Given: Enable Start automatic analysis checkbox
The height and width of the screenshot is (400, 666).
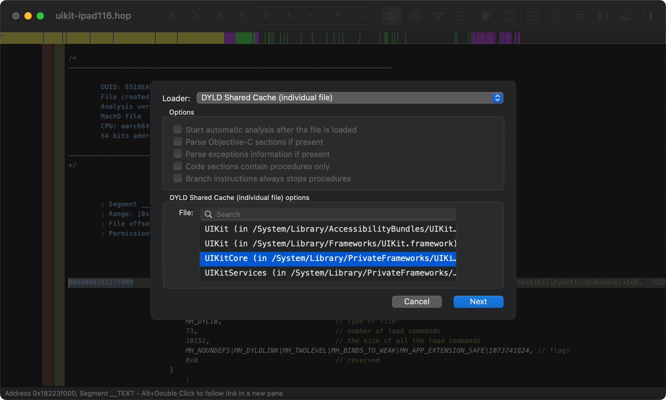Looking at the screenshot, I should point(178,129).
